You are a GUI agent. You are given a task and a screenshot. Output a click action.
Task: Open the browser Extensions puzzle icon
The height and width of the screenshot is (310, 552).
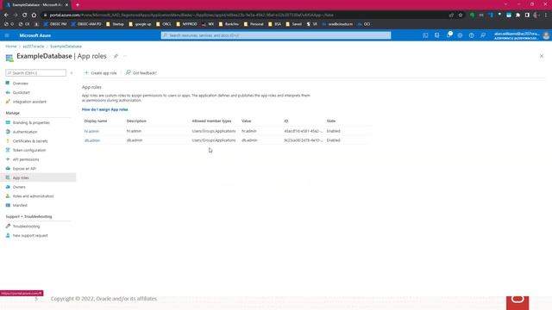[517, 15]
